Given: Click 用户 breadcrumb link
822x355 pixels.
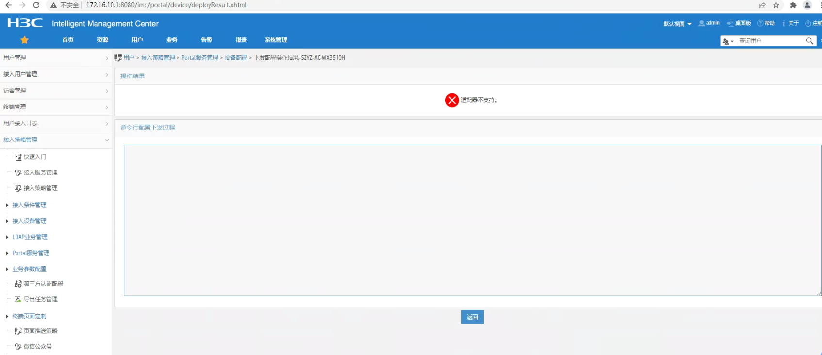Looking at the screenshot, I should [x=129, y=58].
